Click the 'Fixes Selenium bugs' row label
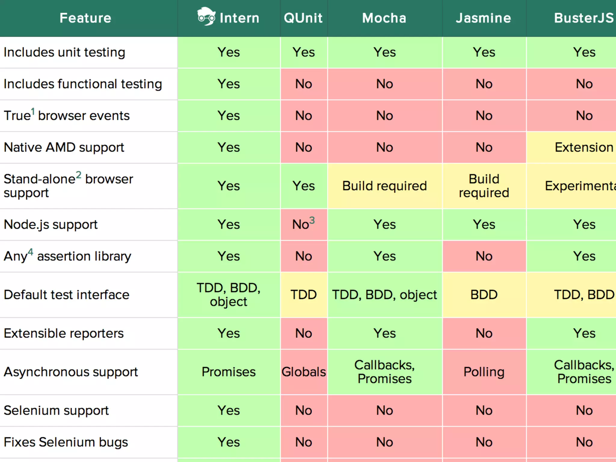 click(66, 442)
